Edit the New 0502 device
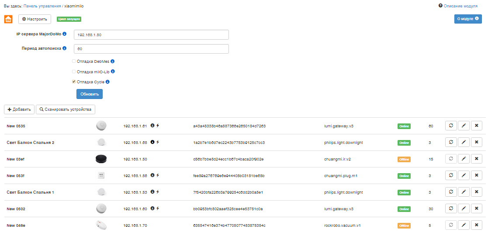The width and height of the screenshot is (488, 239). point(464,208)
